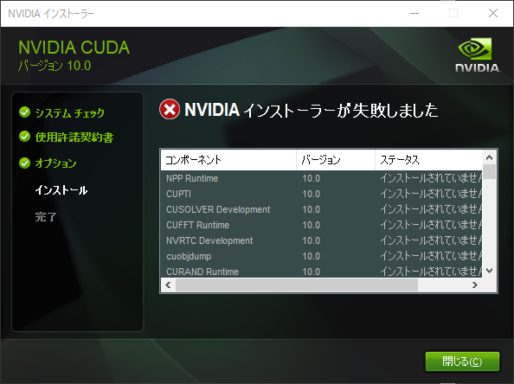Click the NVIDIA logo
The width and height of the screenshot is (514, 384).
(x=478, y=55)
